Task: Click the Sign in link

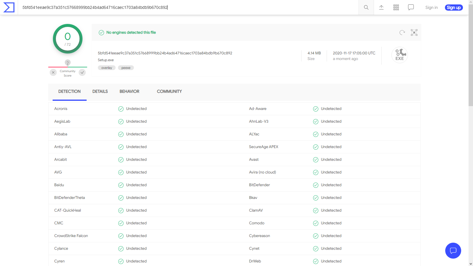Action: coord(432,7)
